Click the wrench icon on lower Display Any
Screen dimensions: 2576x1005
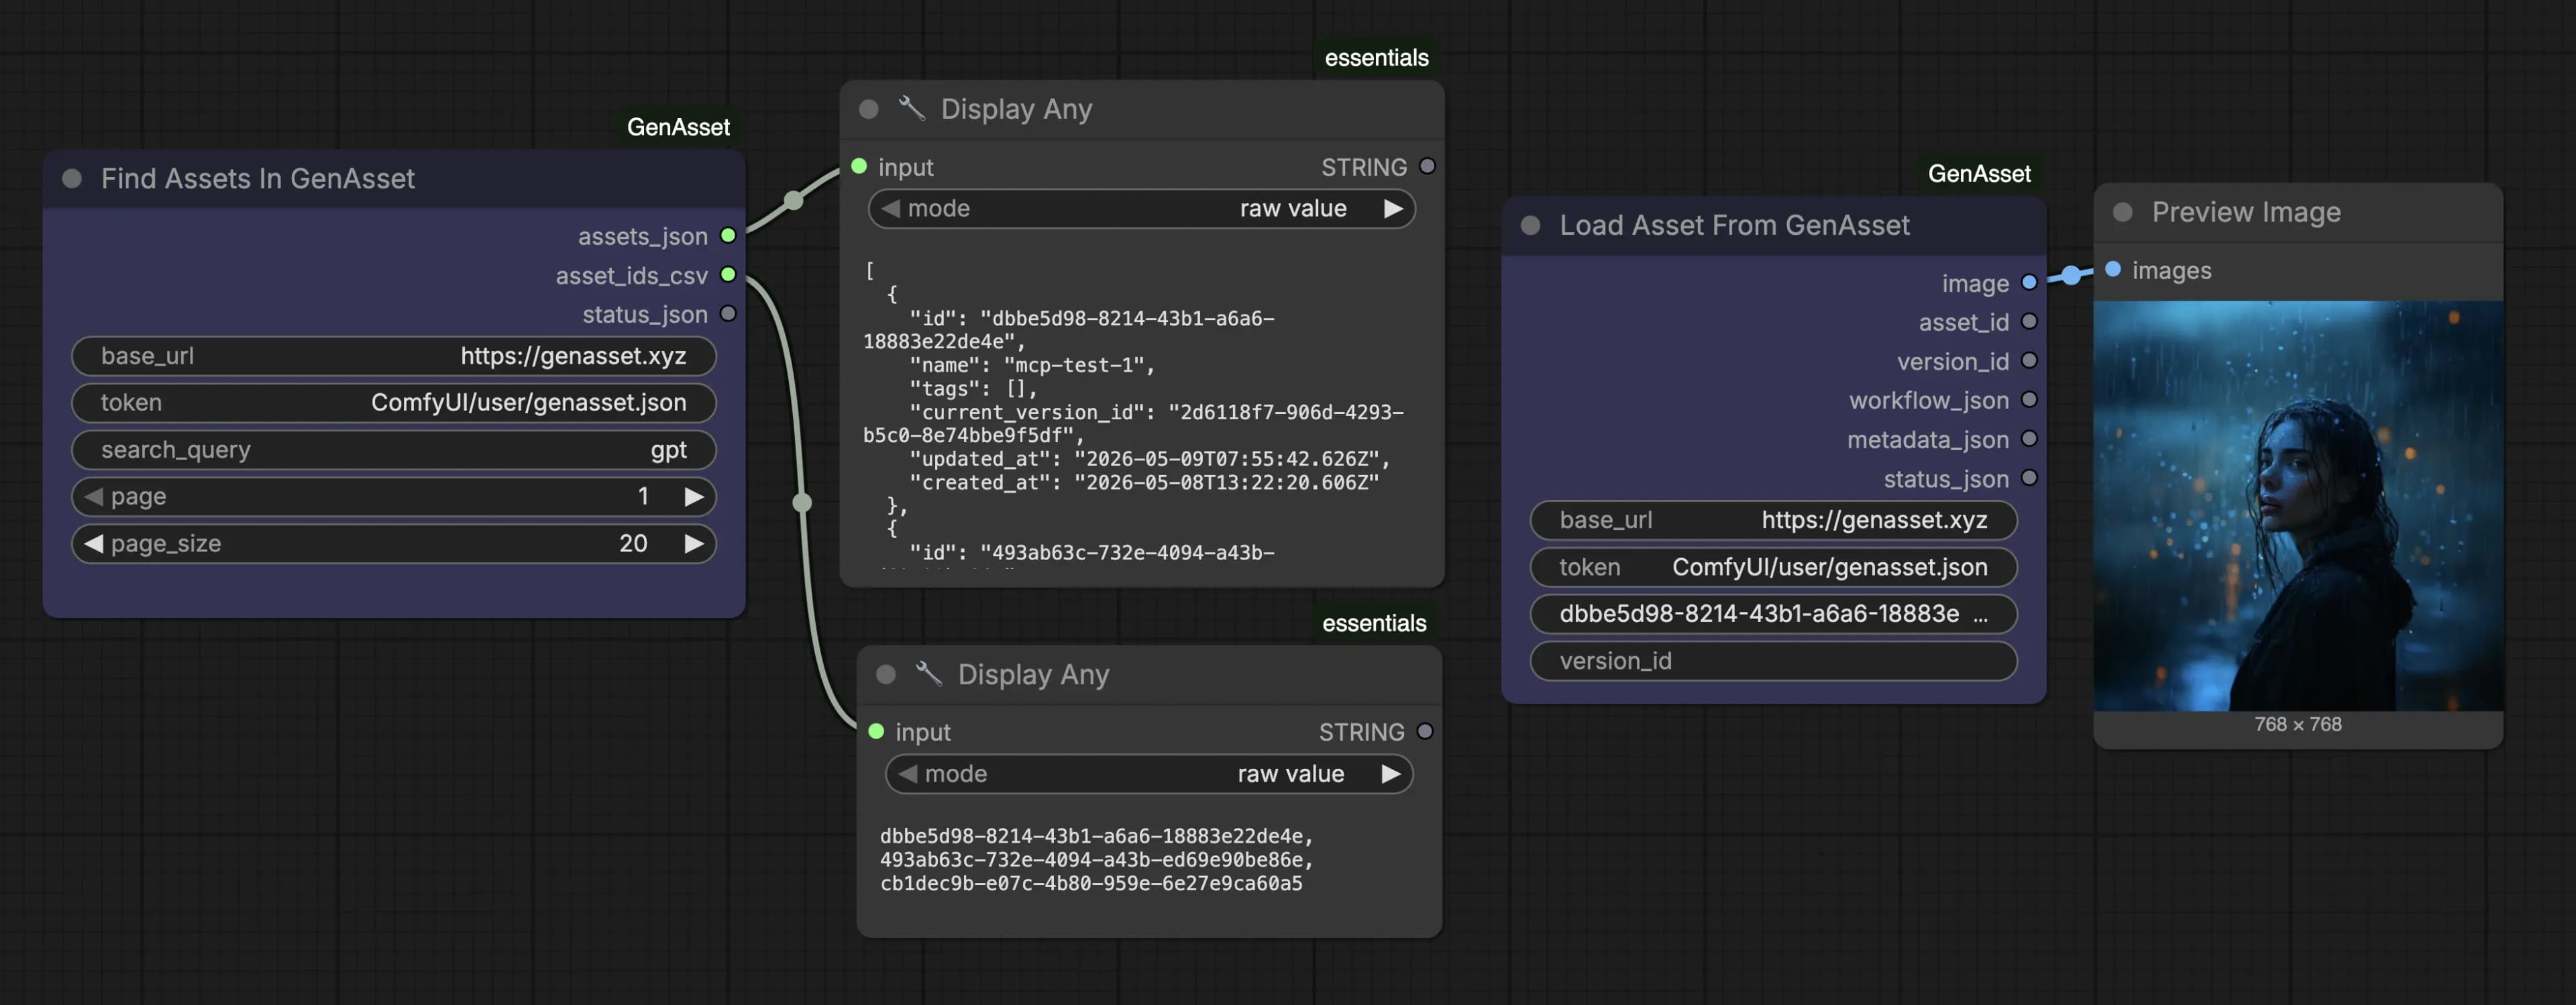coord(928,674)
